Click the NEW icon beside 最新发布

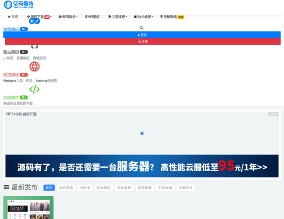[7, 187]
